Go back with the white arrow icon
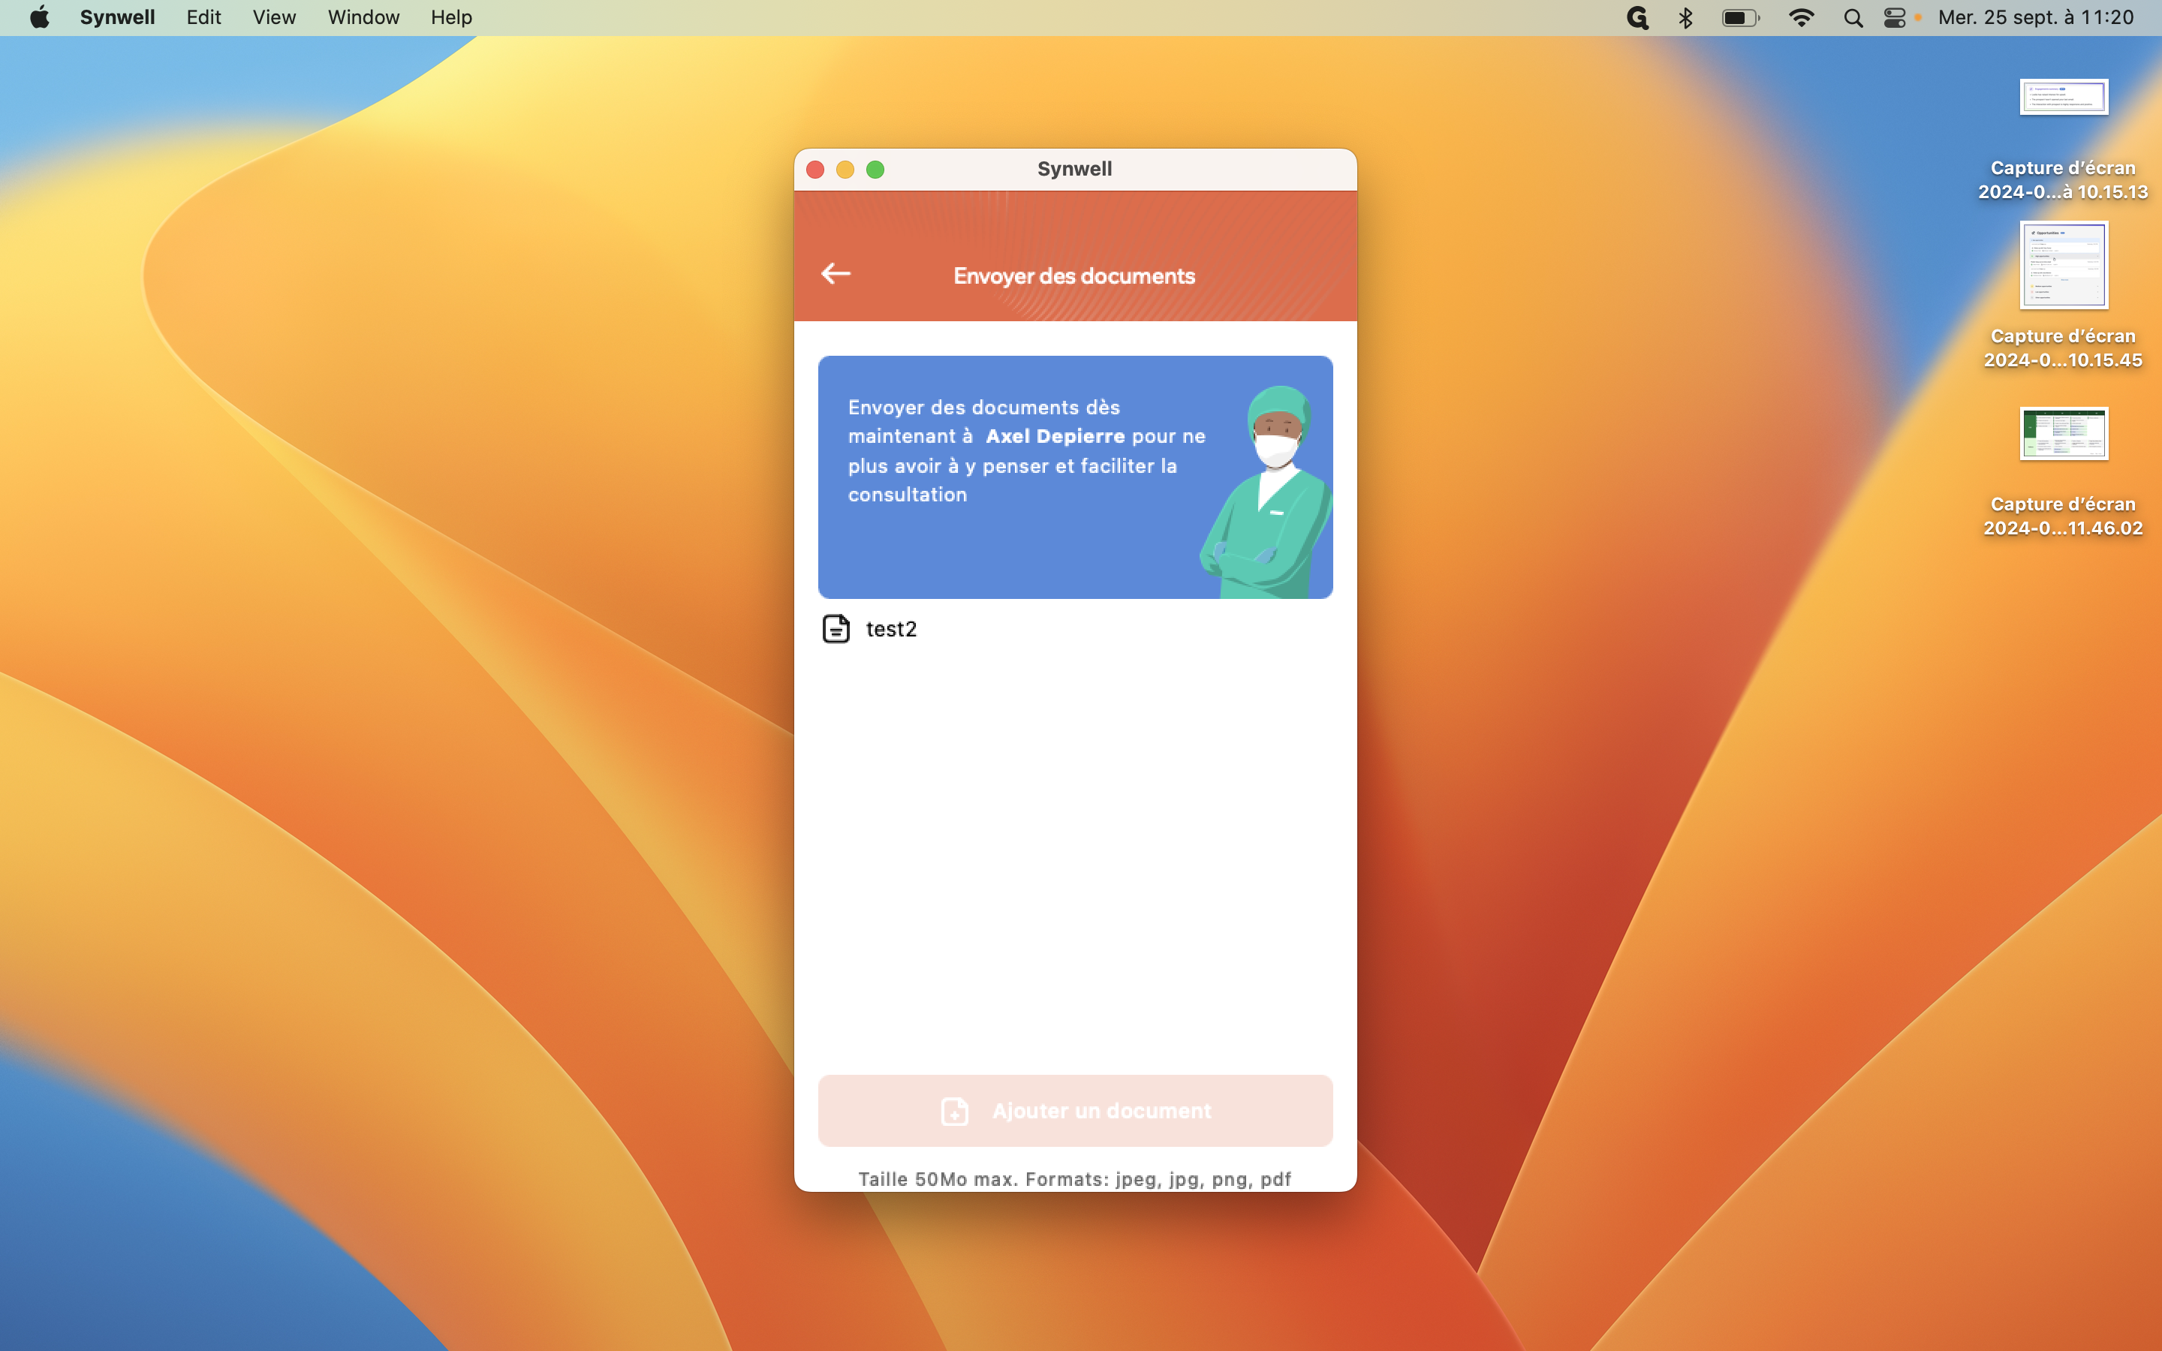This screenshot has width=2162, height=1351. coord(836,273)
